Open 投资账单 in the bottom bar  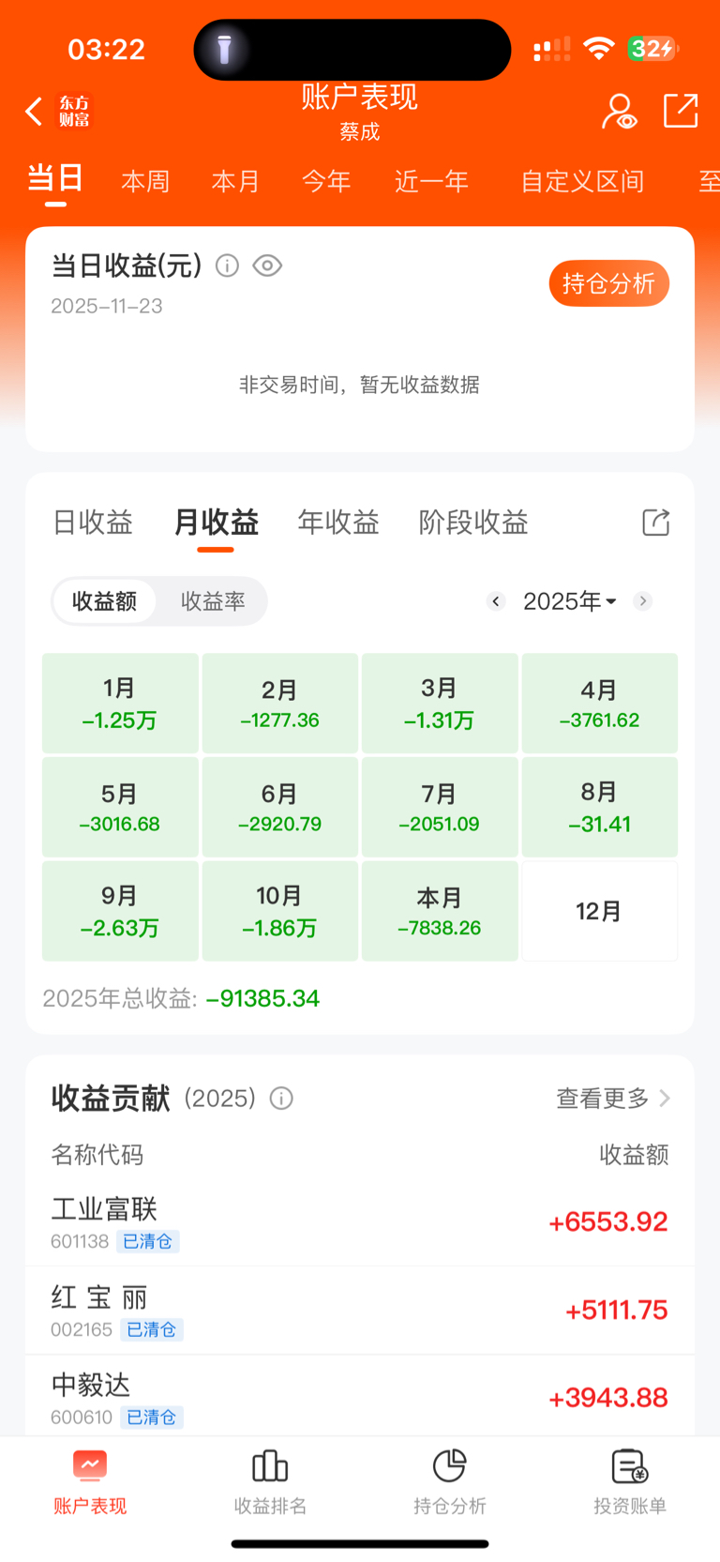pos(630,1480)
